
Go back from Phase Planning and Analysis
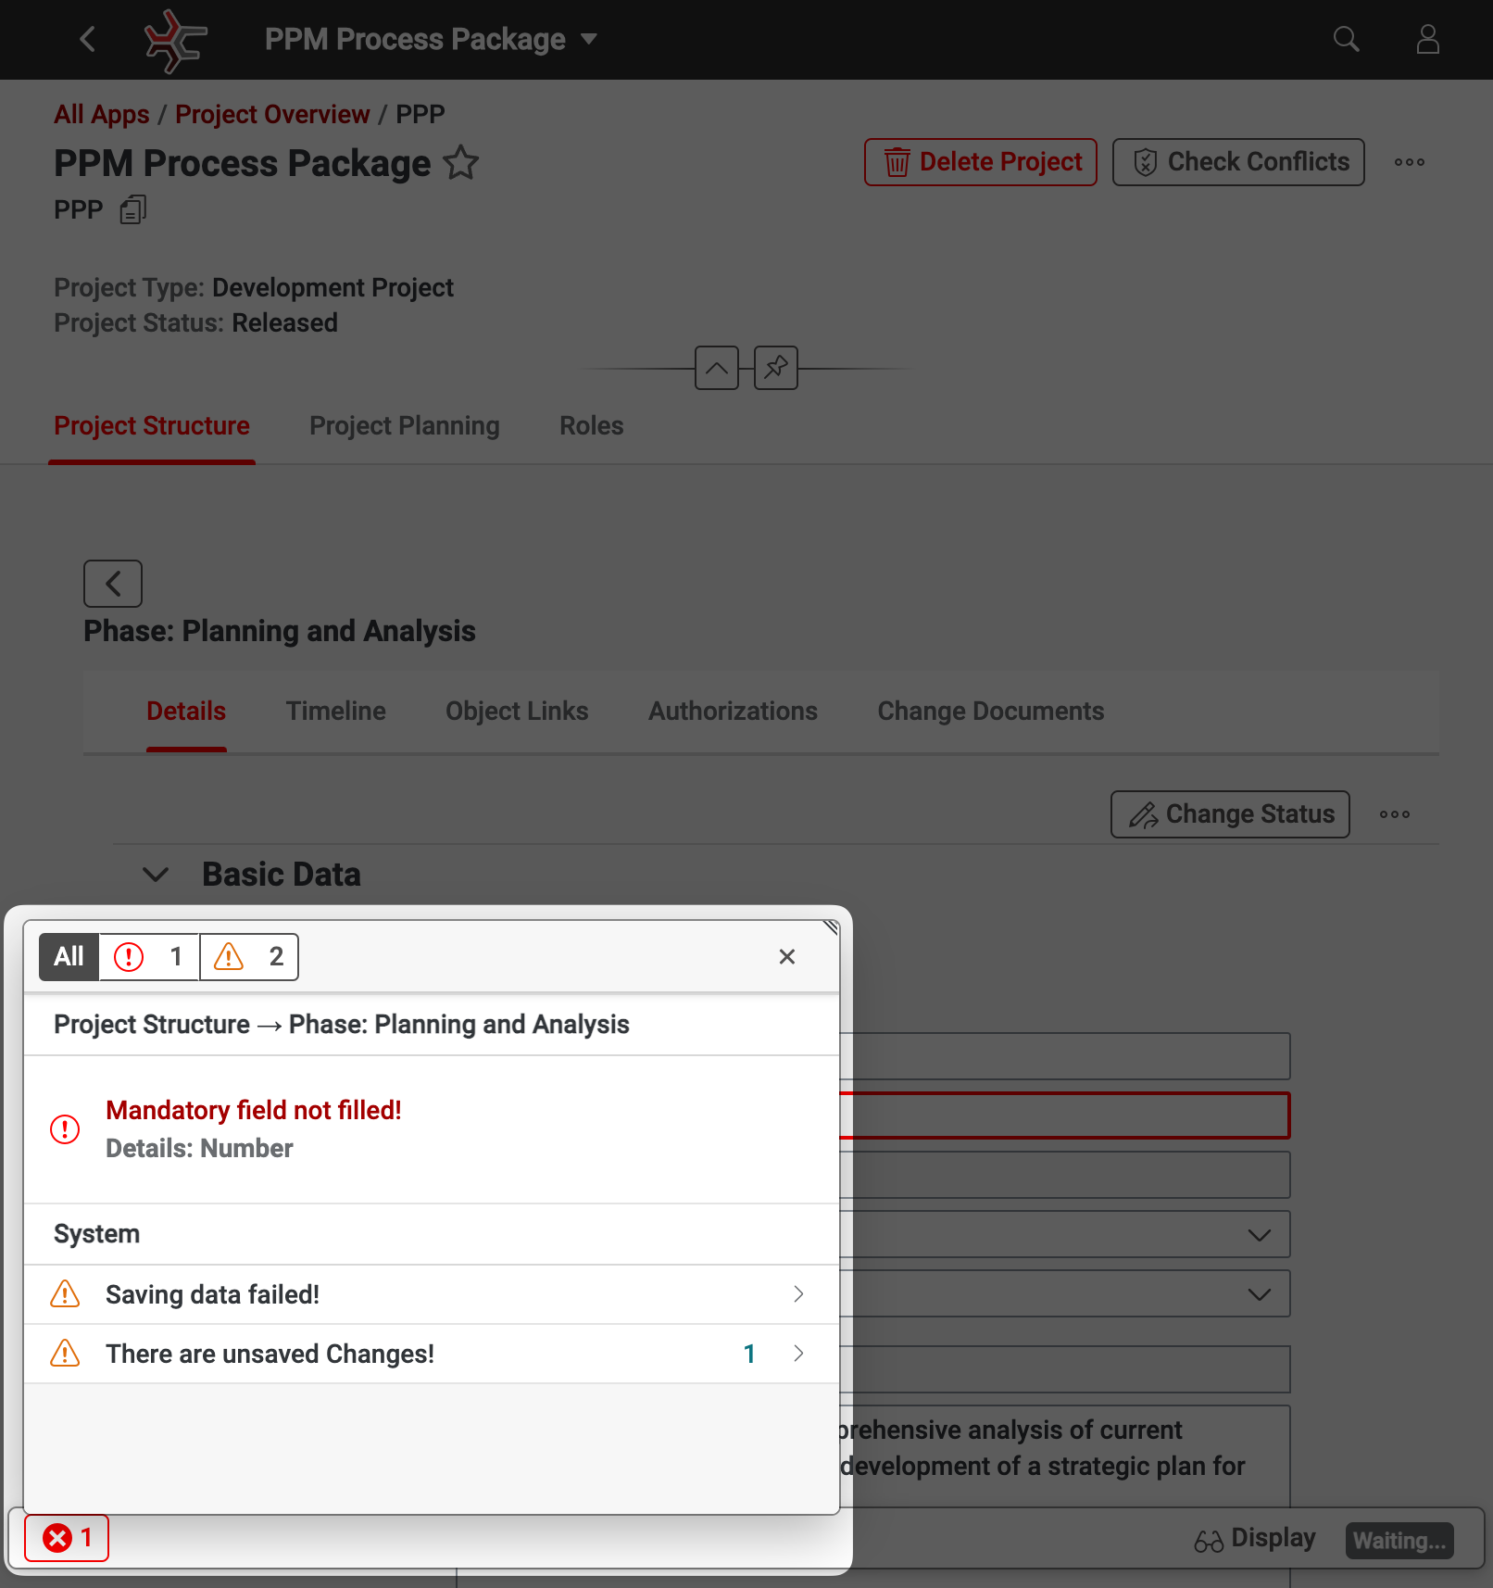113,584
